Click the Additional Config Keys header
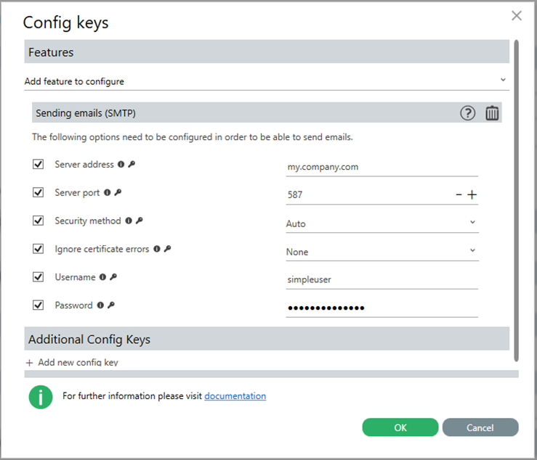537x460 pixels. tap(267, 339)
